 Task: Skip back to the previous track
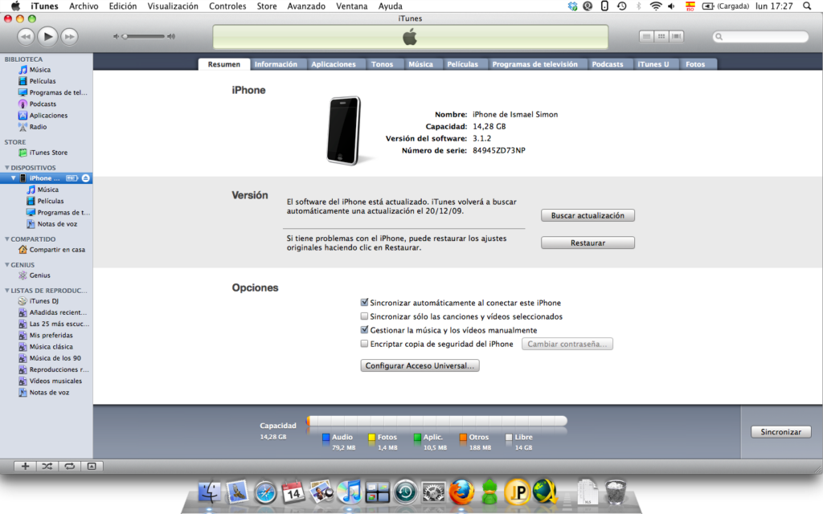pyautogui.click(x=26, y=36)
